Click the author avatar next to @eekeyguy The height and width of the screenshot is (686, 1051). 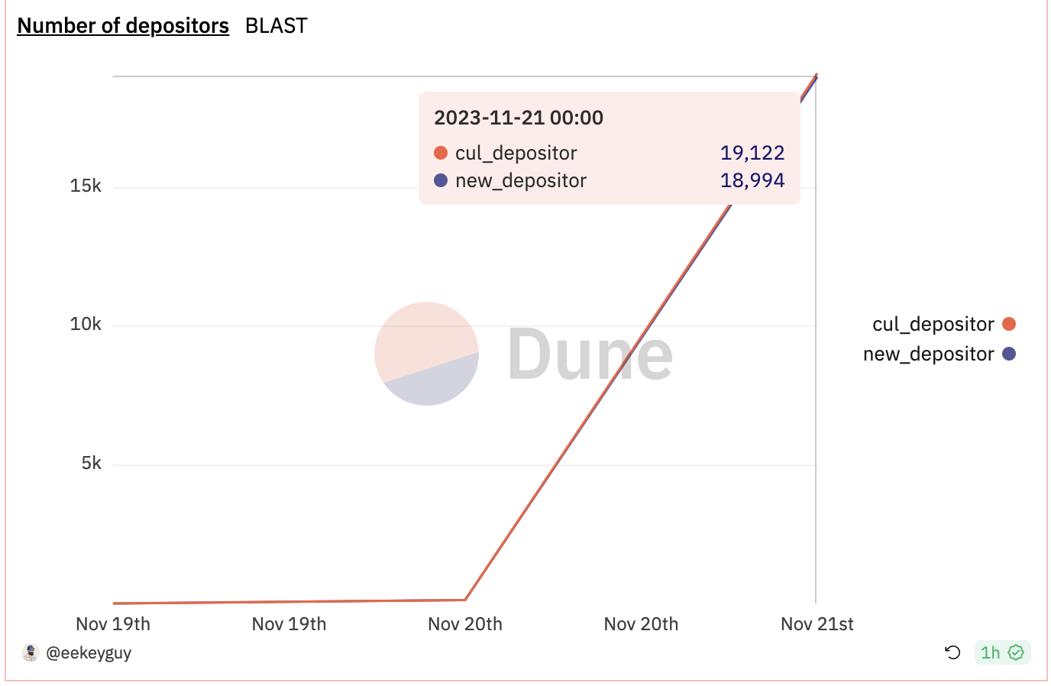[31, 652]
